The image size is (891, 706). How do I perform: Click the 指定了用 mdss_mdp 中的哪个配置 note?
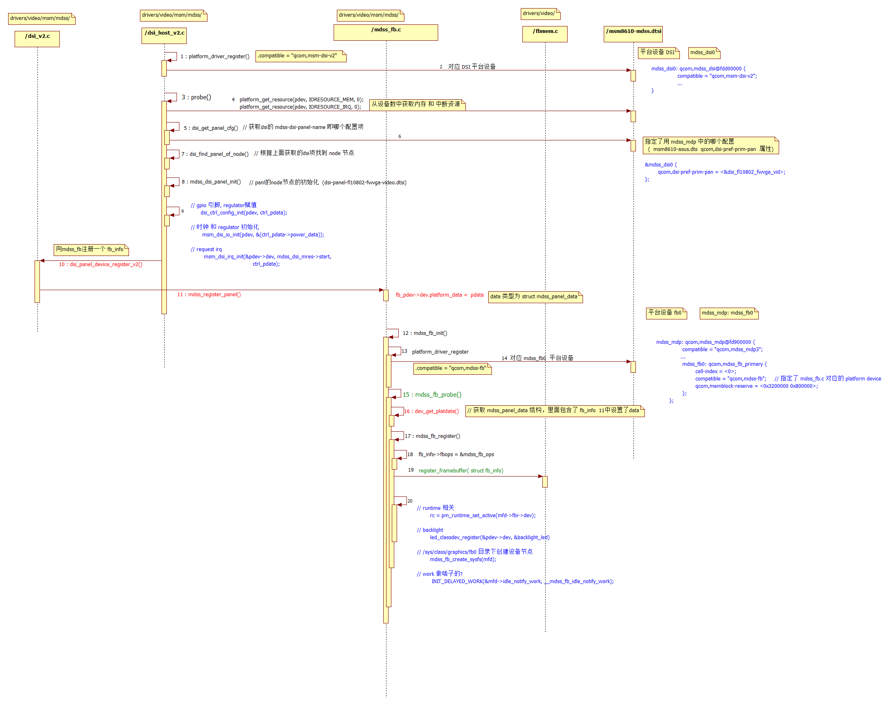pos(712,145)
